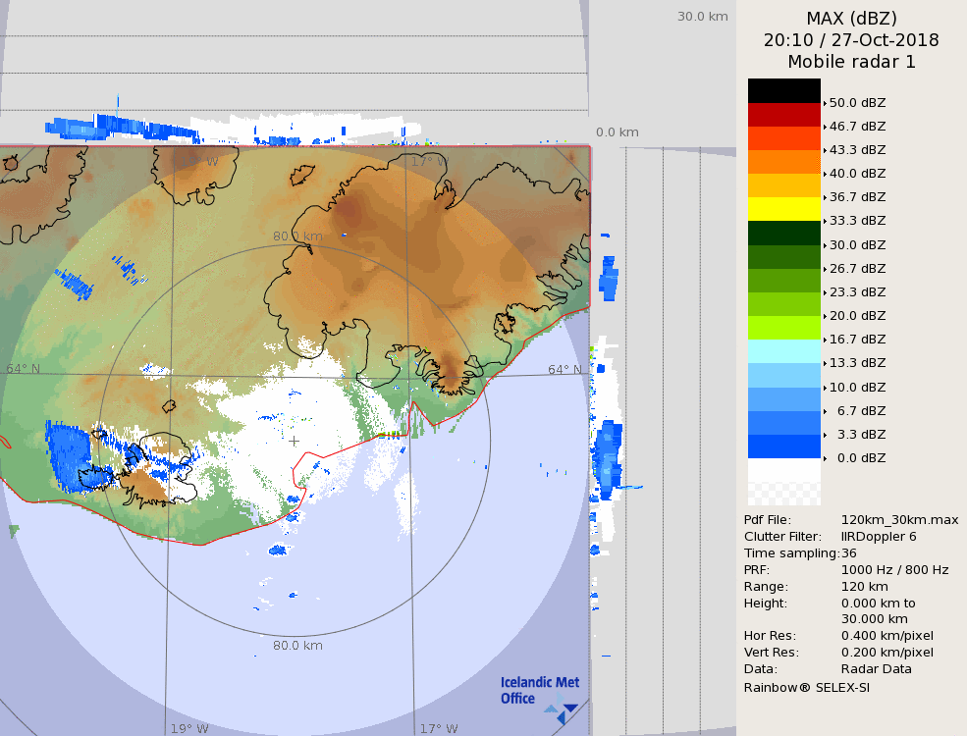
Task: Click the 20:10 / 27-Oct-2018 timestamp
Action: pos(851,40)
